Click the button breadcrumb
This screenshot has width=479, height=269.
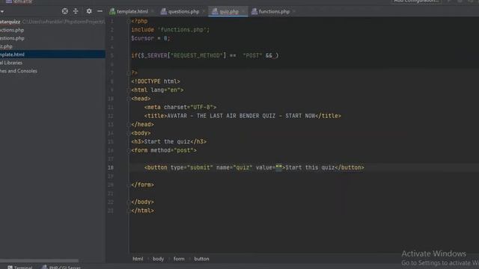point(201,259)
